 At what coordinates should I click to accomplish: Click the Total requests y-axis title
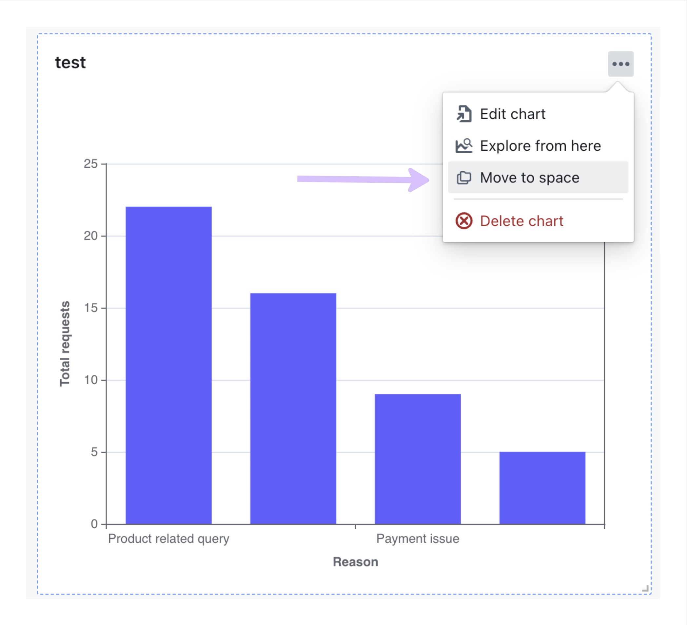point(65,343)
